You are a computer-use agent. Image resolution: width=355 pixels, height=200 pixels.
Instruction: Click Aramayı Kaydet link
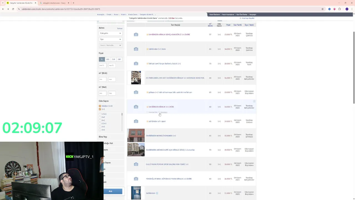click(x=248, y=18)
